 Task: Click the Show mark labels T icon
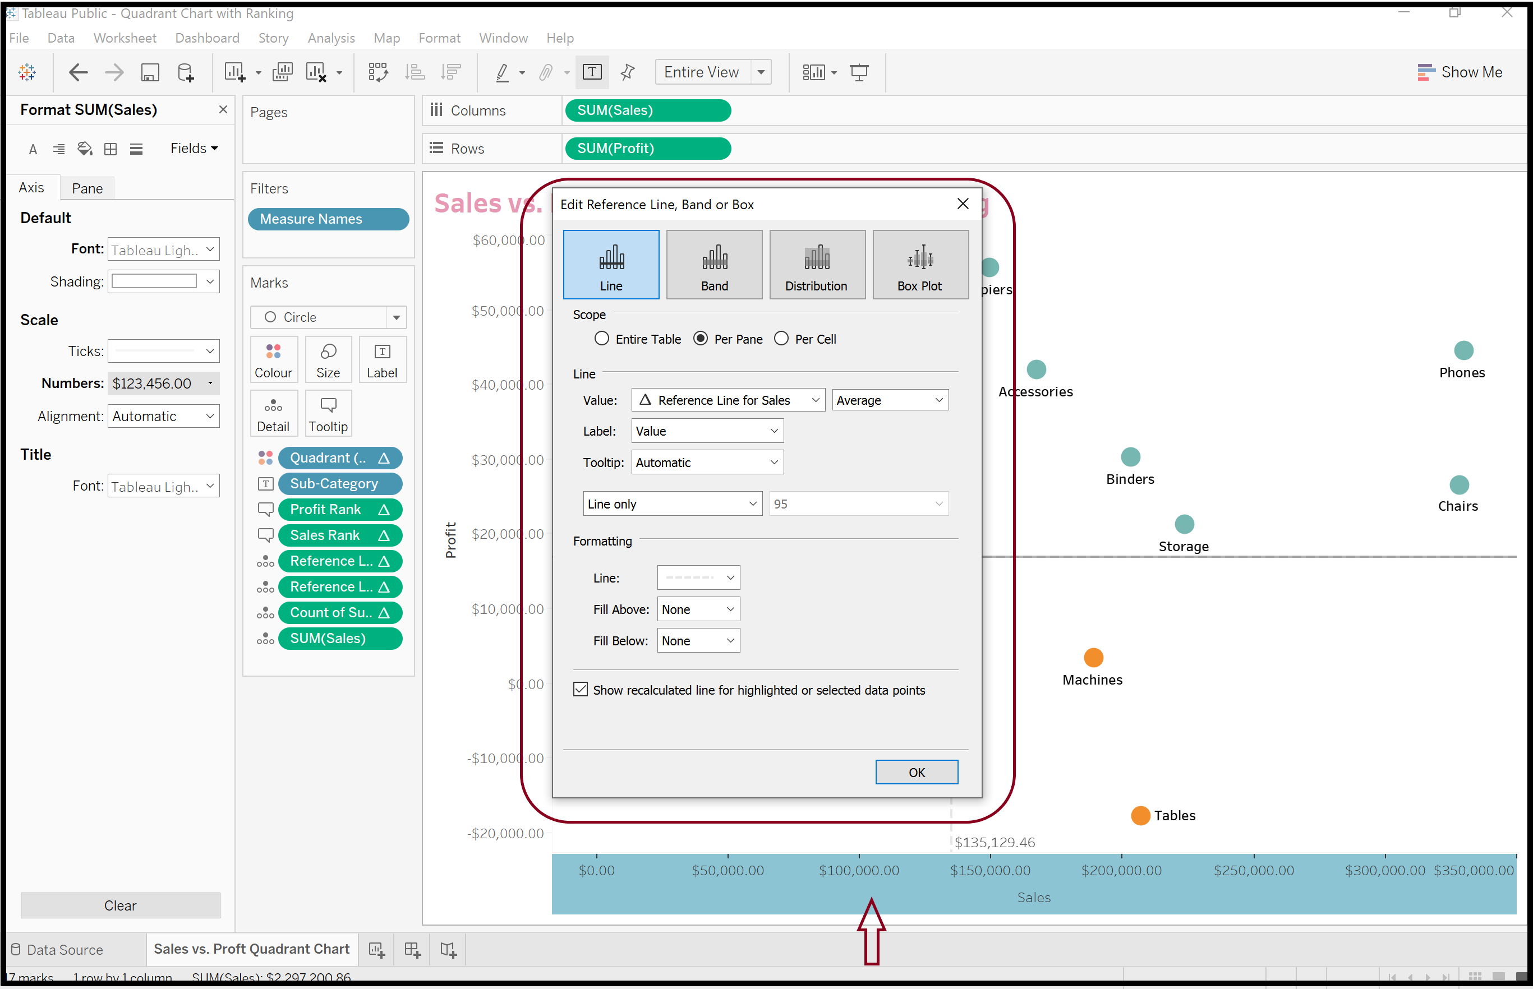click(x=592, y=72)
